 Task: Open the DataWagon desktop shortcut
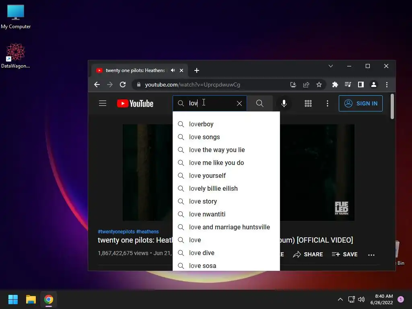coord(16,56)
